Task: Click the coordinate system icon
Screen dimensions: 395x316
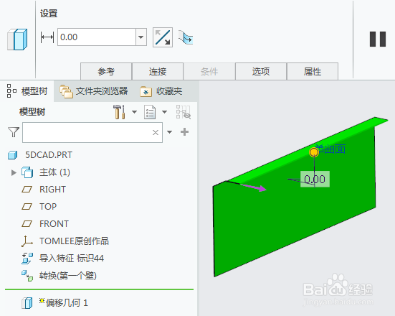Action: (27, 241)
